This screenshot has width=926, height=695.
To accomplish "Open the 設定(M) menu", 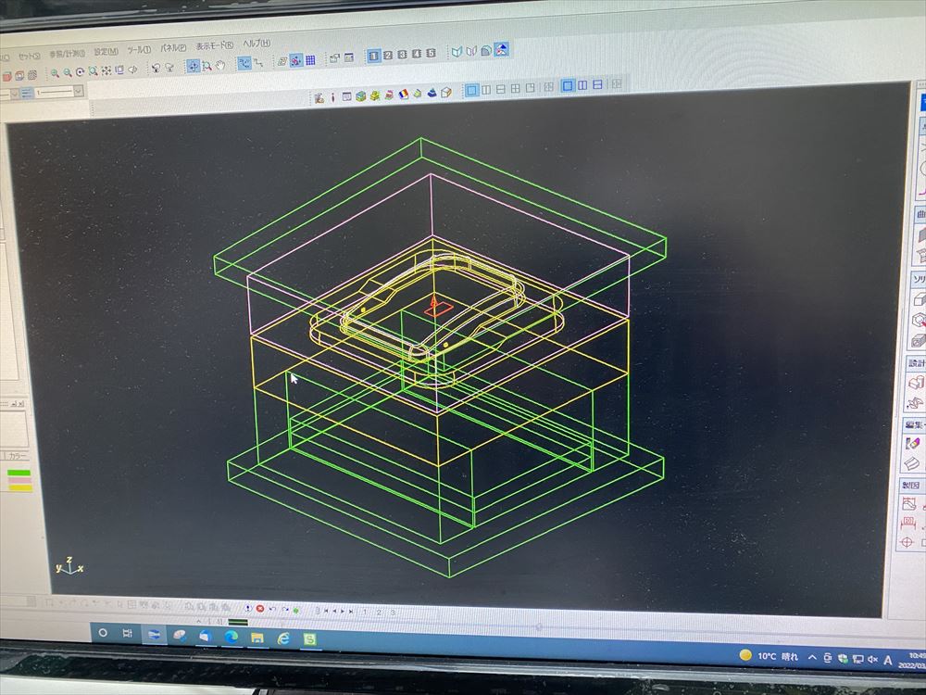I will (x=106, y=51).
